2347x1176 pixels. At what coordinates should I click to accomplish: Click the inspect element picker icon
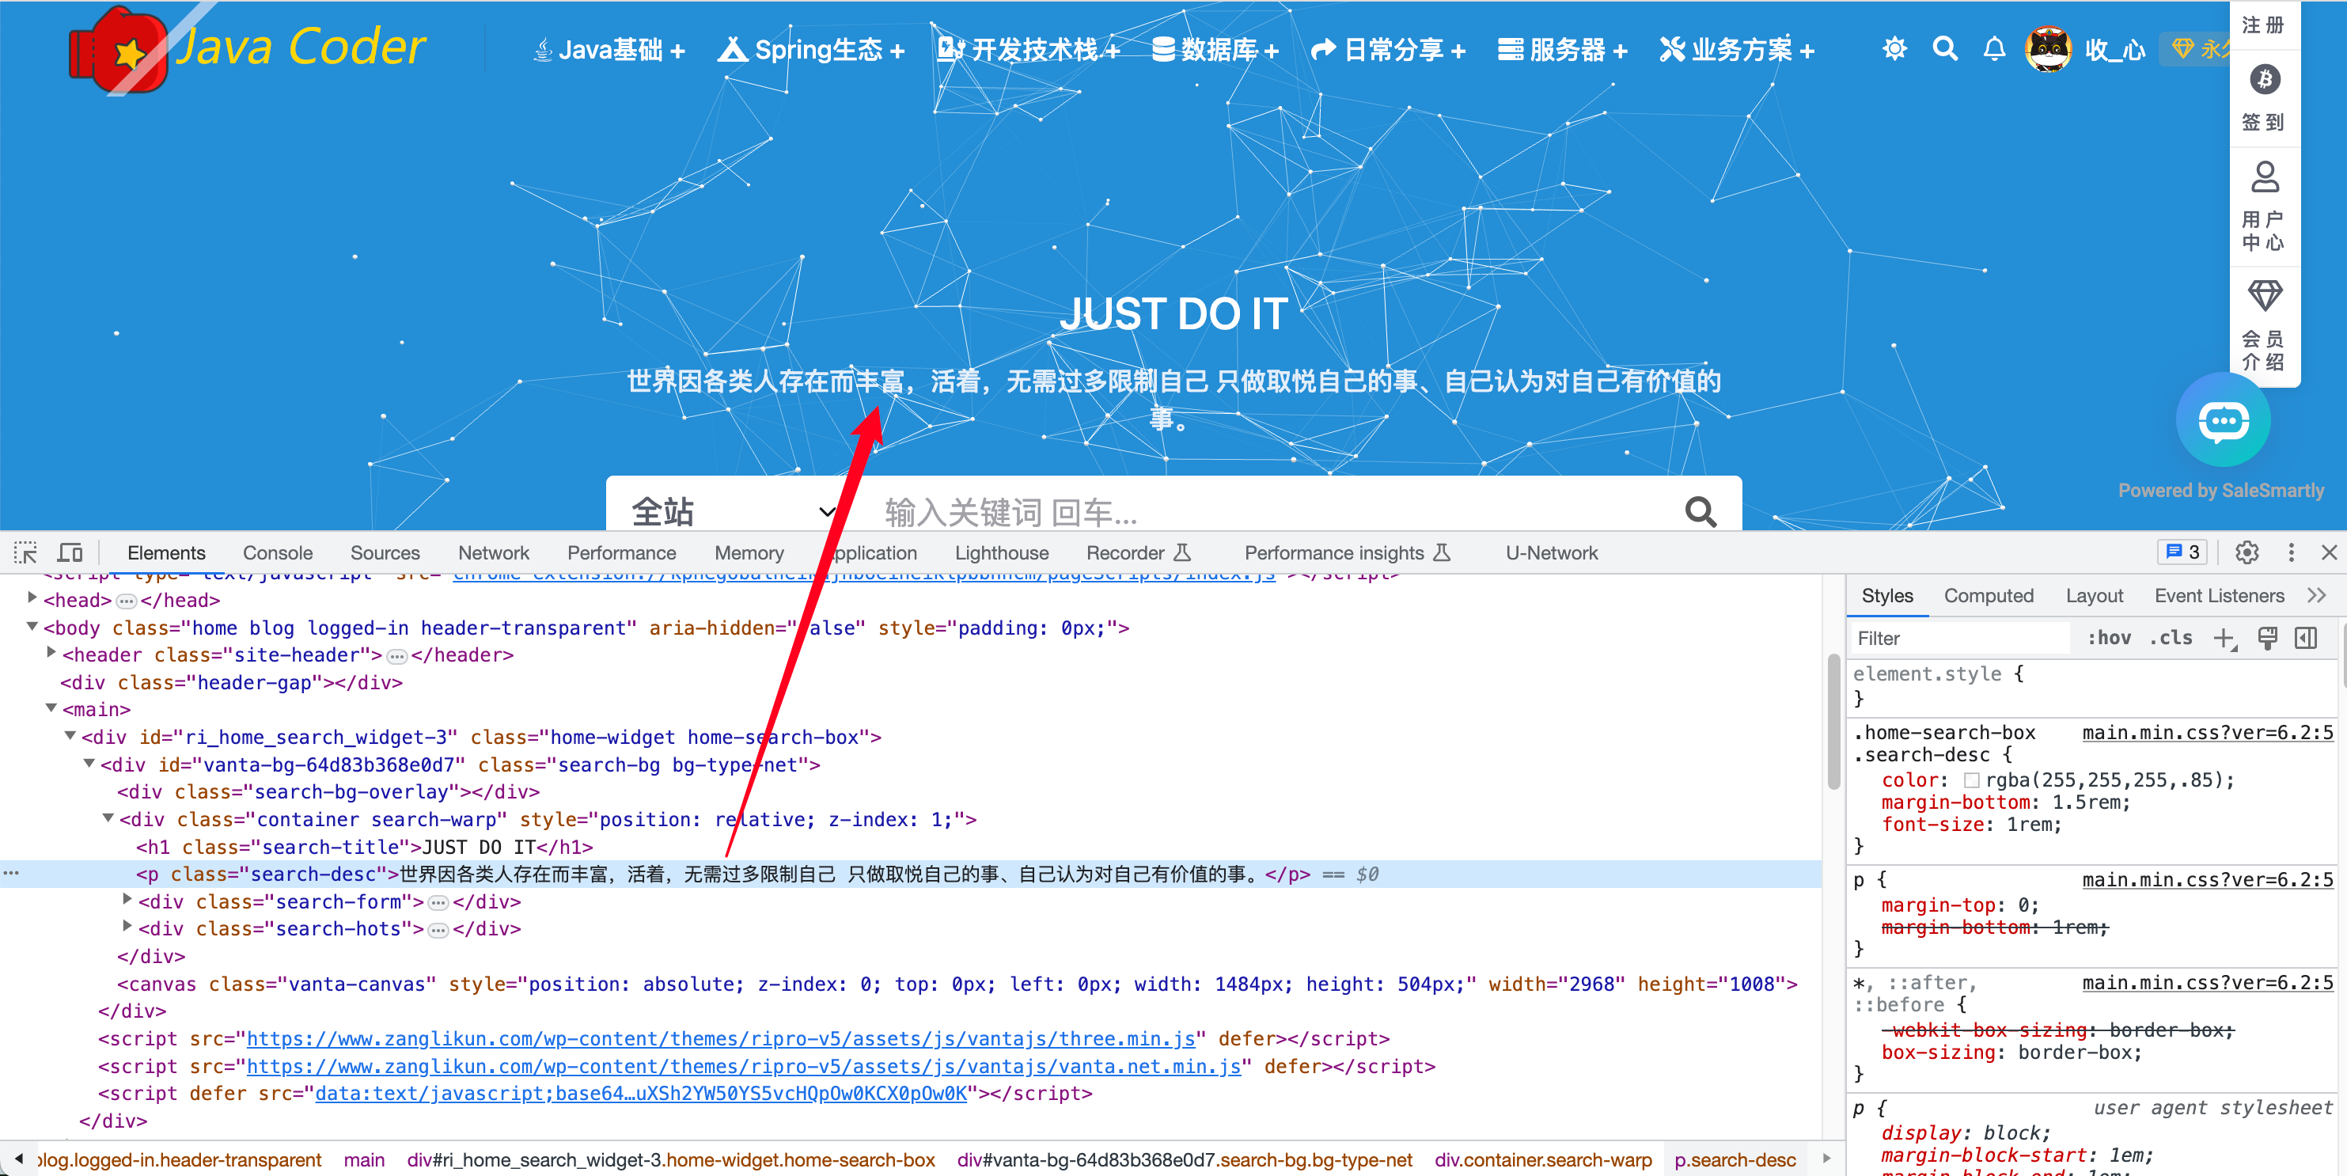coord(25,553)
